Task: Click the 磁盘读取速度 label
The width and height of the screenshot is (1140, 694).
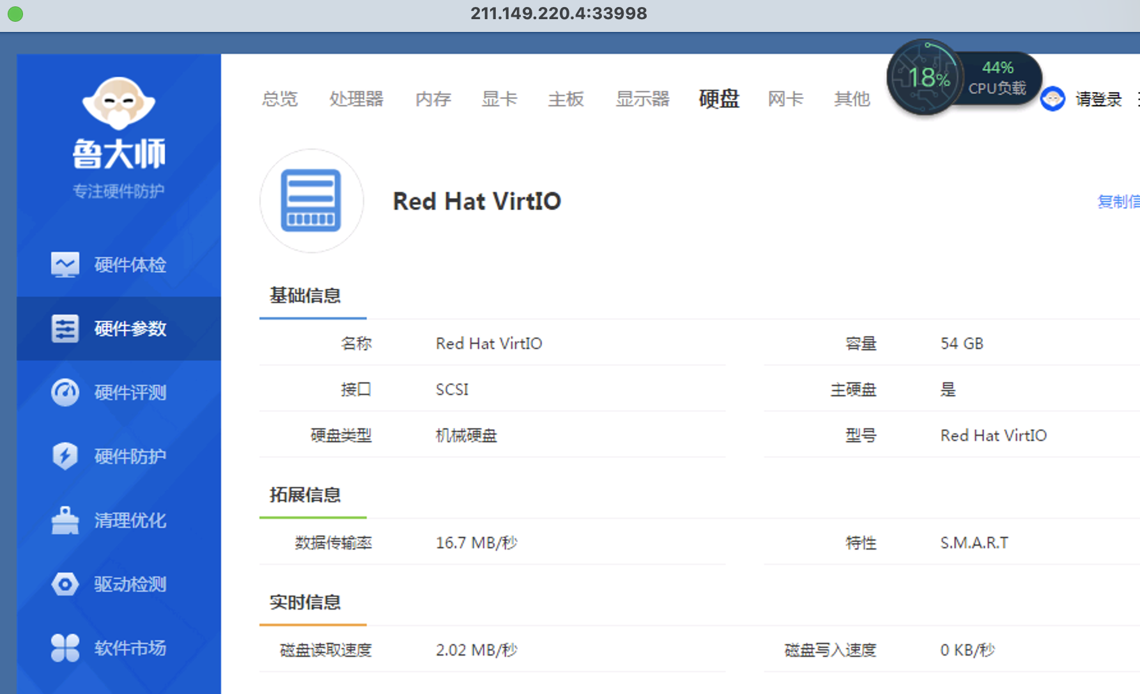Action: (326, 651)
